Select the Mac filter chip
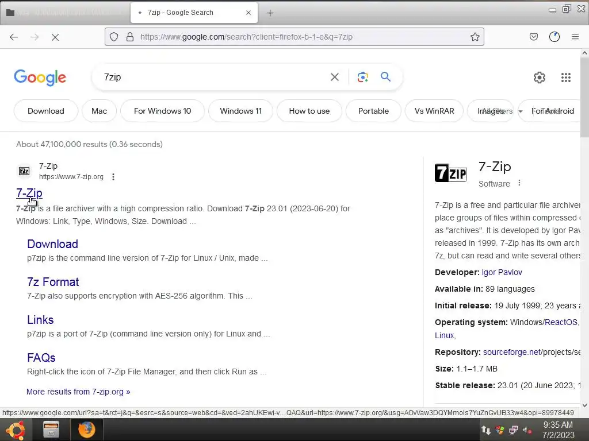 coord(99,111)
